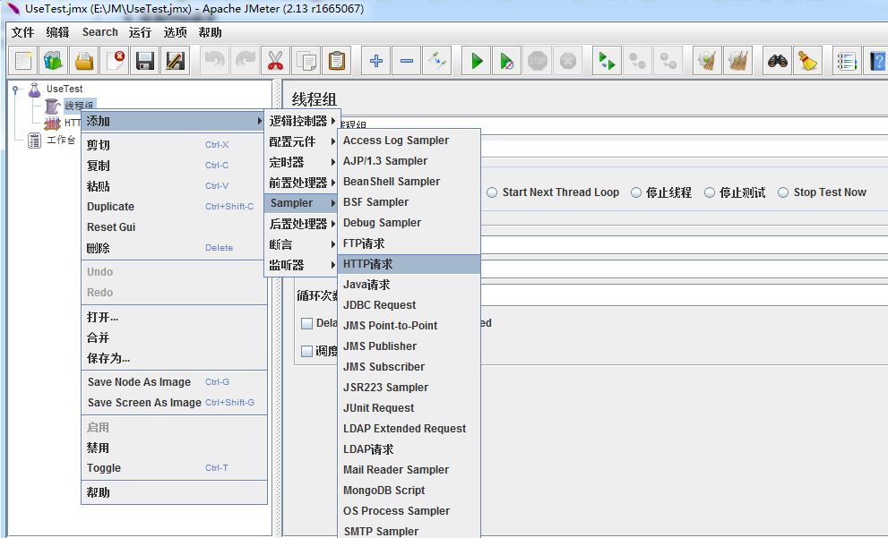
Task: Click Duplicate in context menu
Action: point(173,207)
